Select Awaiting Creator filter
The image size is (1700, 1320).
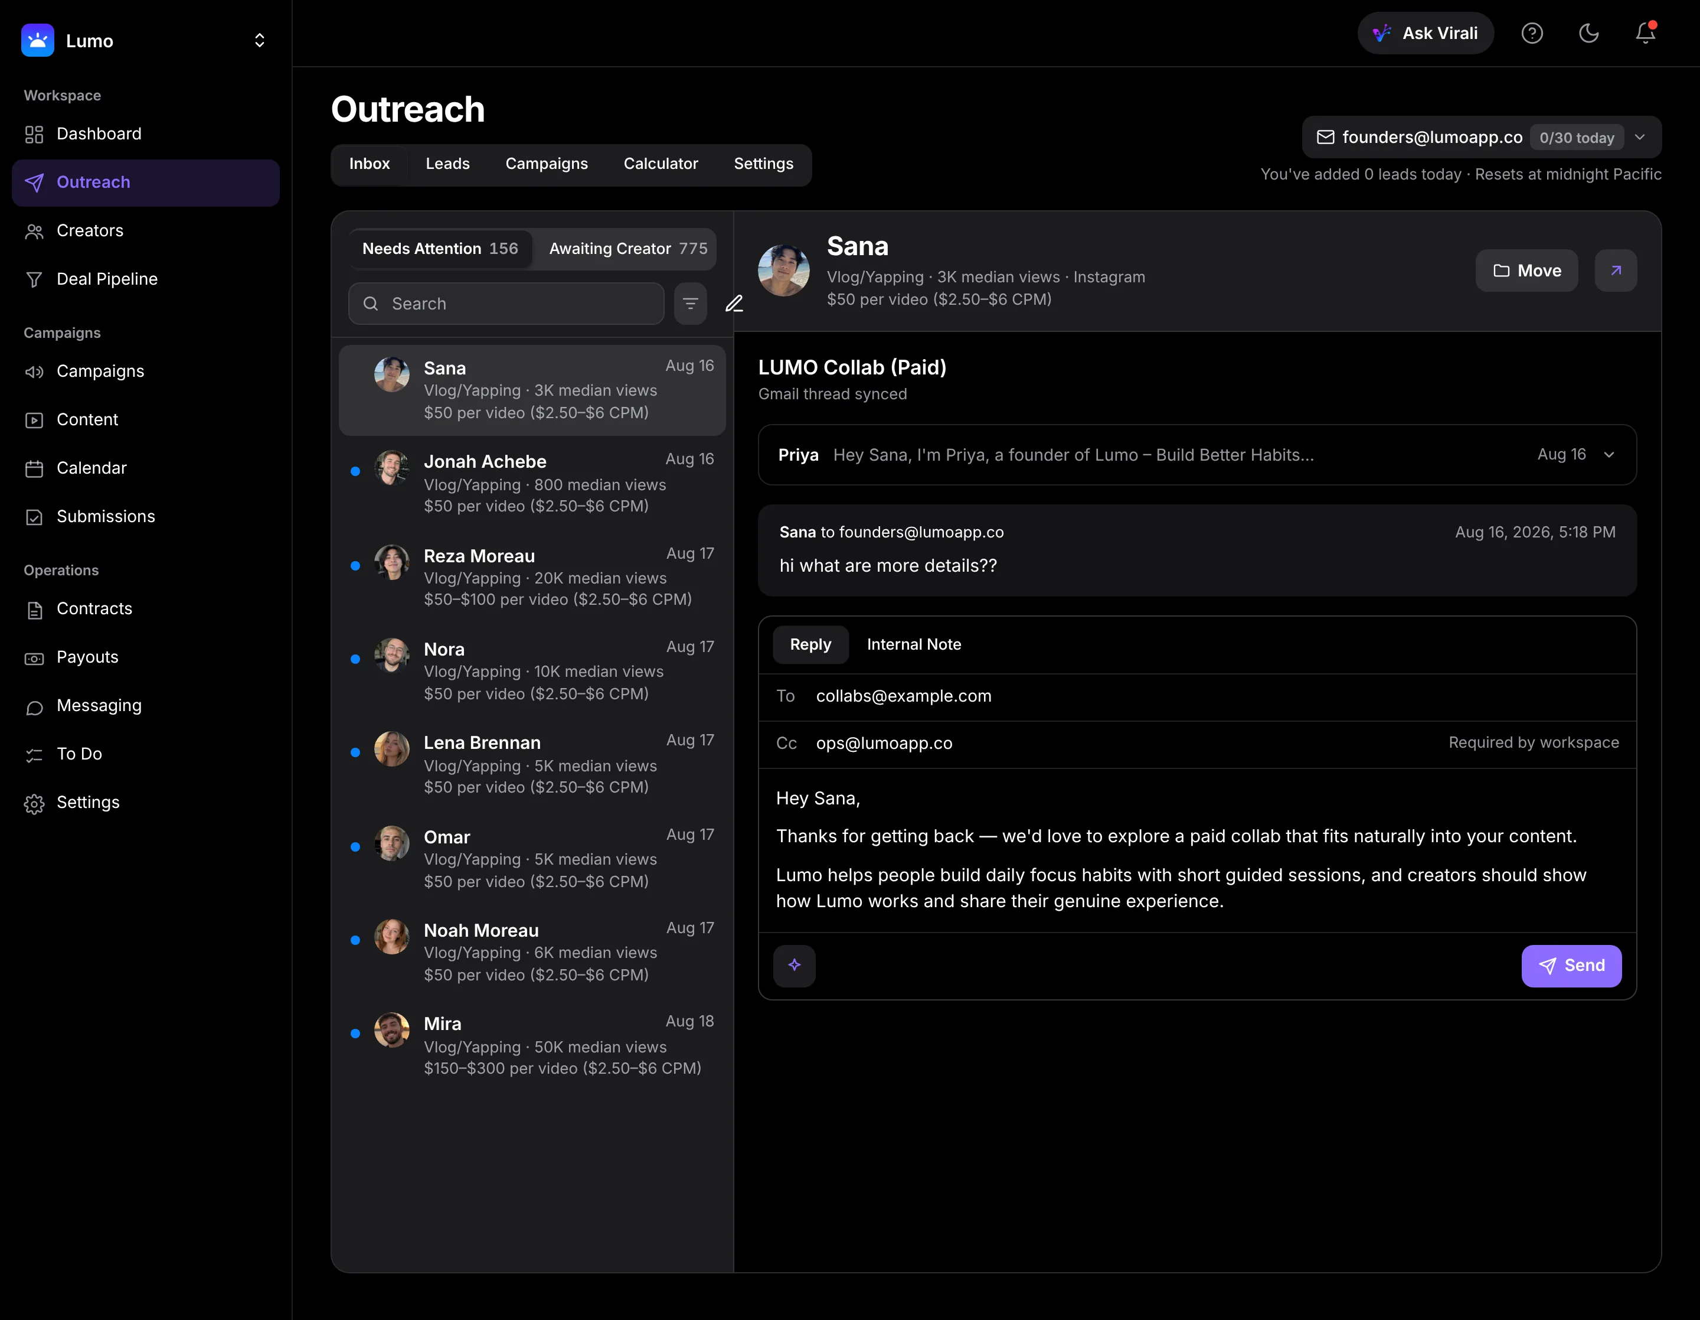tap(628, 249)
